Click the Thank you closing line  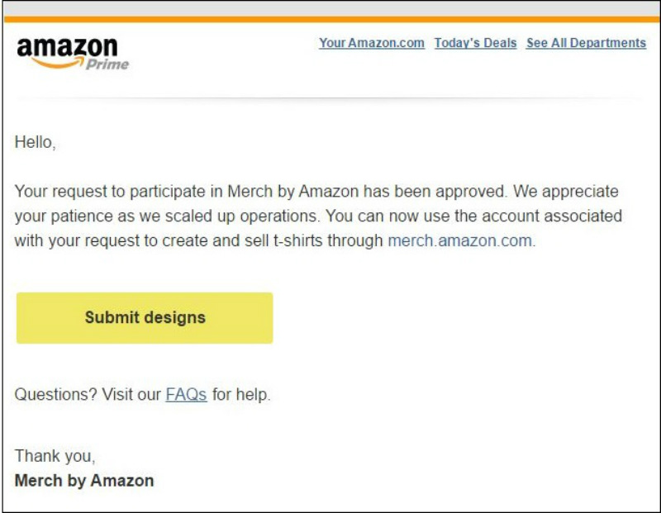coord(55,455)
